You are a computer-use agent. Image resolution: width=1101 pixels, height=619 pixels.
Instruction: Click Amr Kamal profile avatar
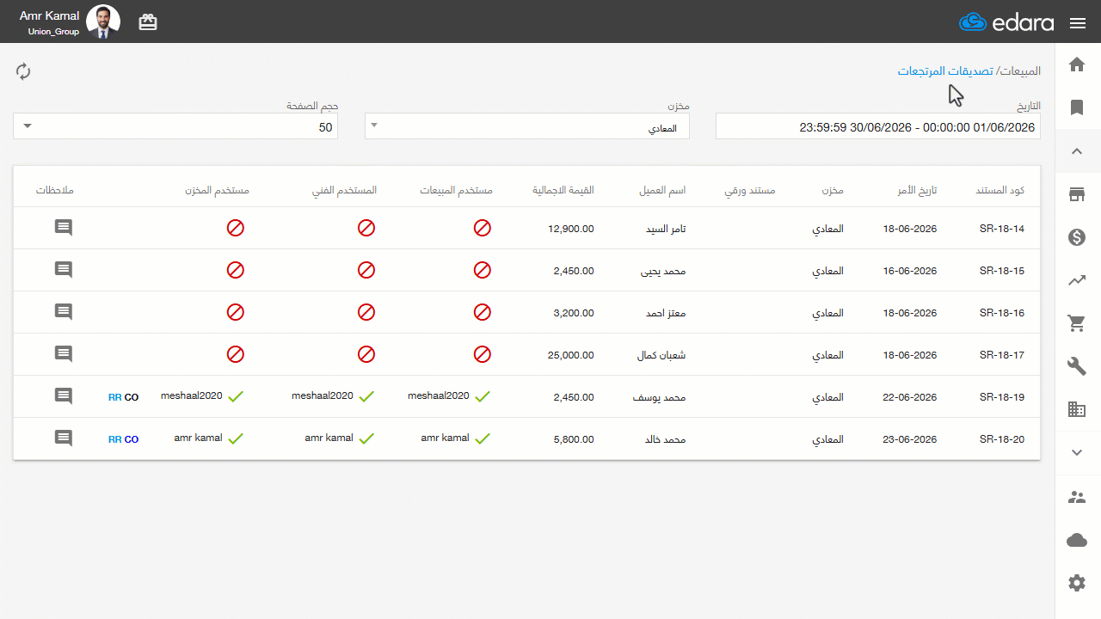(103, 21)
